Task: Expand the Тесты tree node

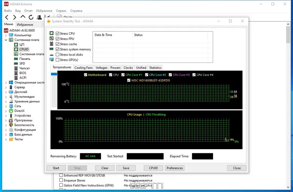Action: point(6,139)
